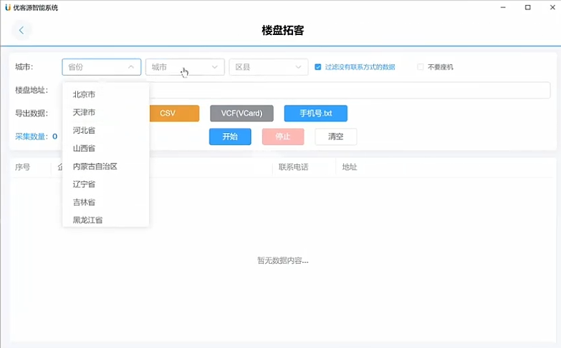Viewport: 561px width, 348px height.
Task: Export via the 手机号.txt button
Action: [315, 114]
